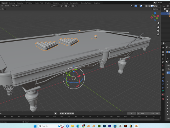Open the overlays options dropdown arrow
170x128 pixels.
click(x=143, y=6)
